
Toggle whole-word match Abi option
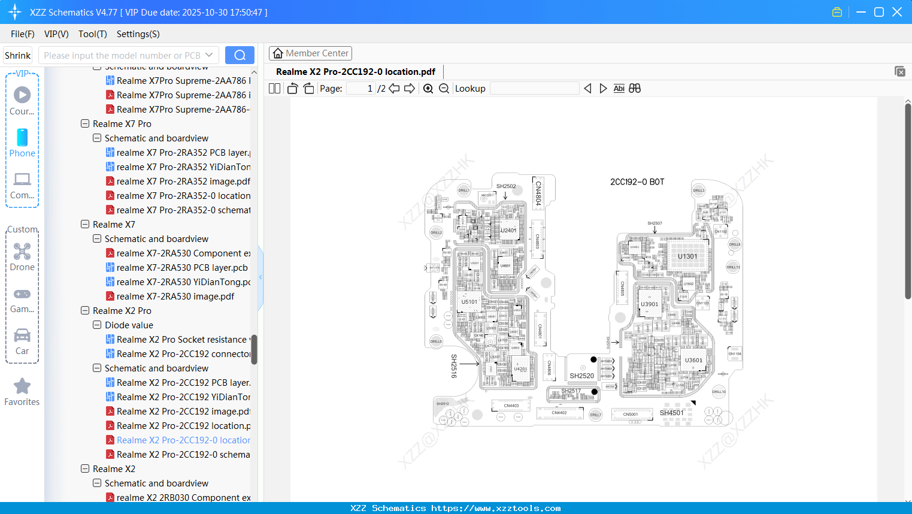click(619, 89)
